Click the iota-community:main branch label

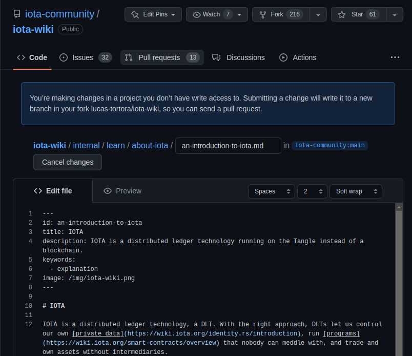(329, 145)
